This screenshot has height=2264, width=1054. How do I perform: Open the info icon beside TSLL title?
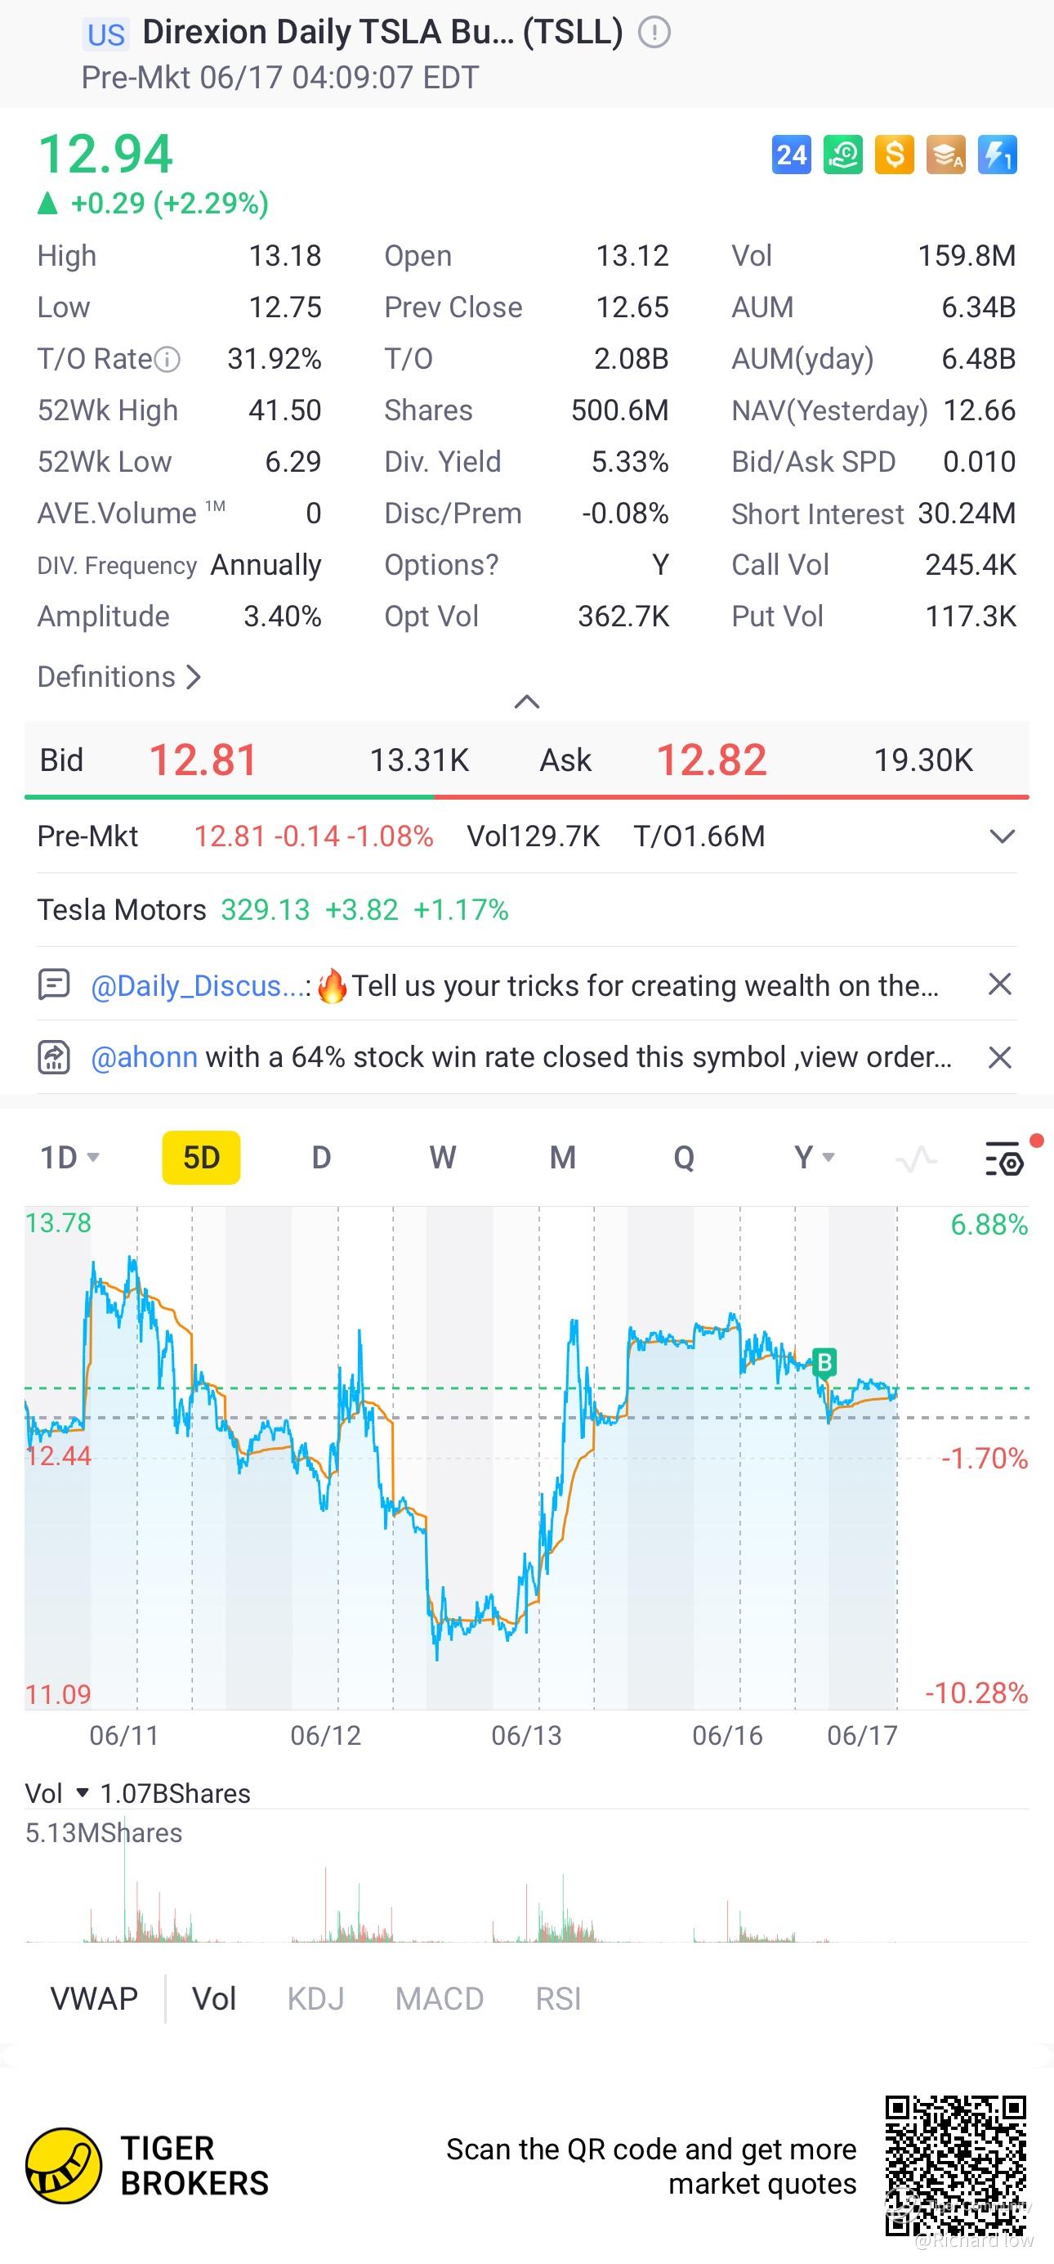[x=654, y=34]
